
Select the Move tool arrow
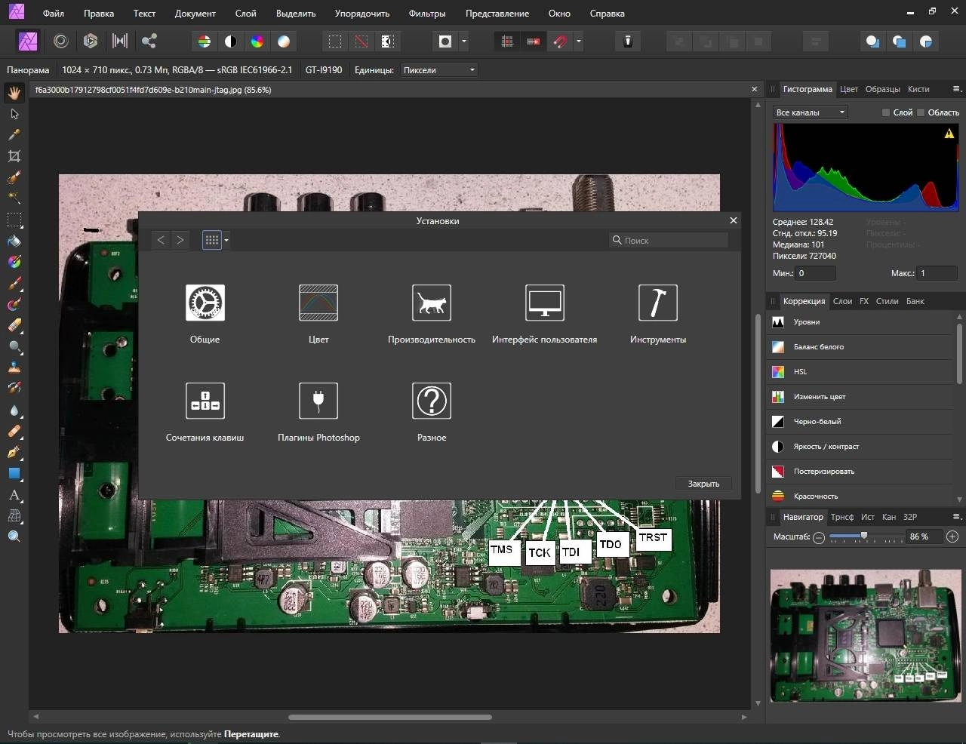tap(14, 114)
